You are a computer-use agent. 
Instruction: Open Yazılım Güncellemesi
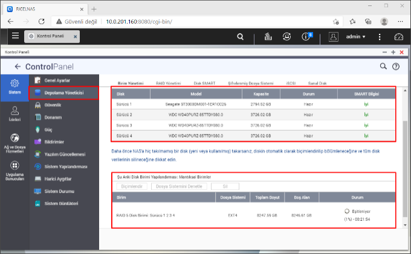[x=64, y=154]
